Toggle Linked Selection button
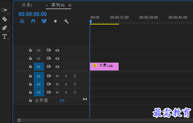This screenshot has height=123, width=193. 44,21
